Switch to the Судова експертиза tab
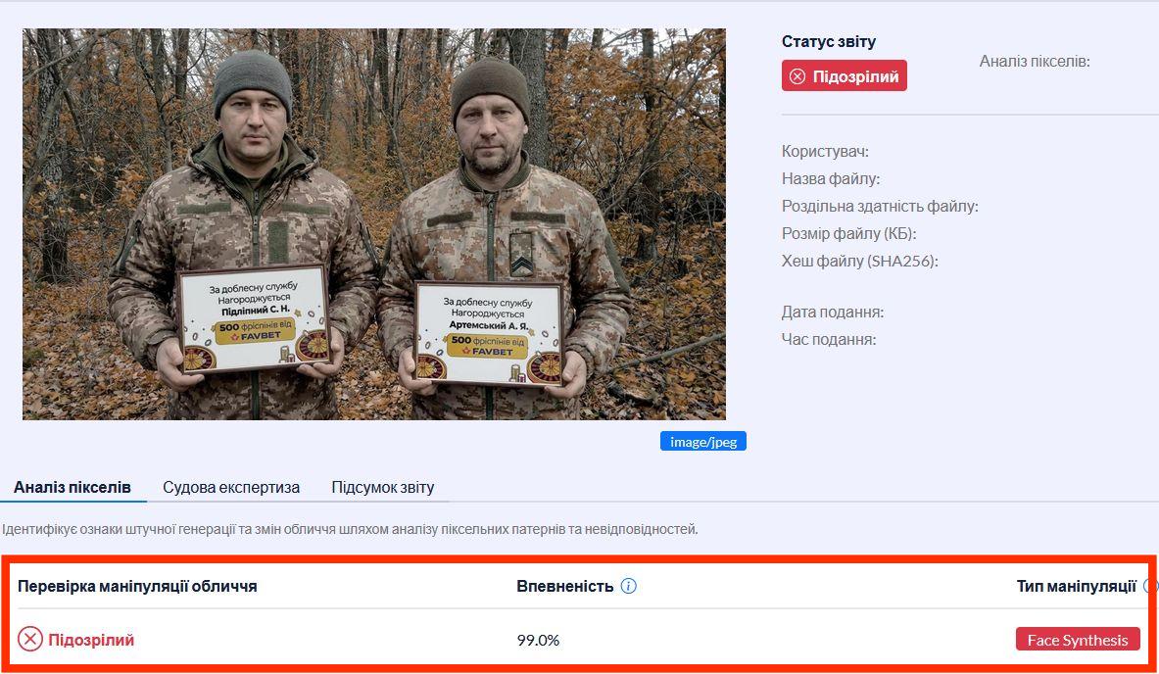This screenshot has width=1159, height=674. [231, 488]
